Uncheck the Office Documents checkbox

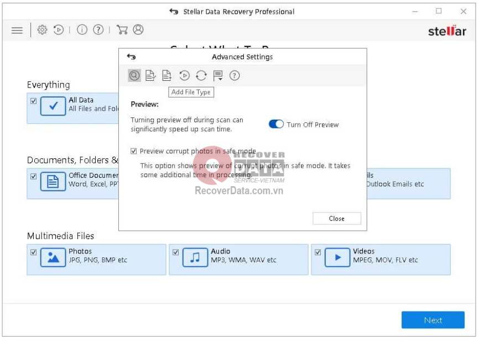pos(34,177)
